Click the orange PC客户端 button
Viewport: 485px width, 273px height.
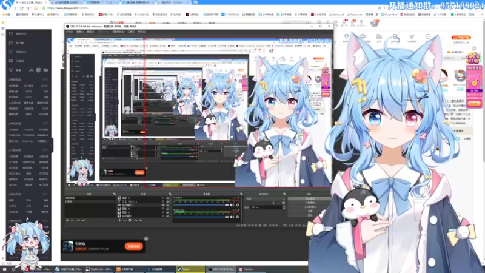pyautogui.click(x=461, y=38)
